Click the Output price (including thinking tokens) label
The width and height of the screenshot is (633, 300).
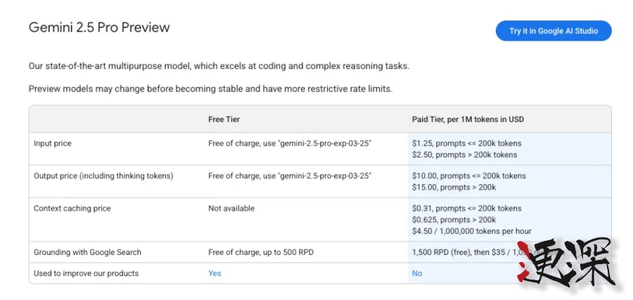click(103, 176)
